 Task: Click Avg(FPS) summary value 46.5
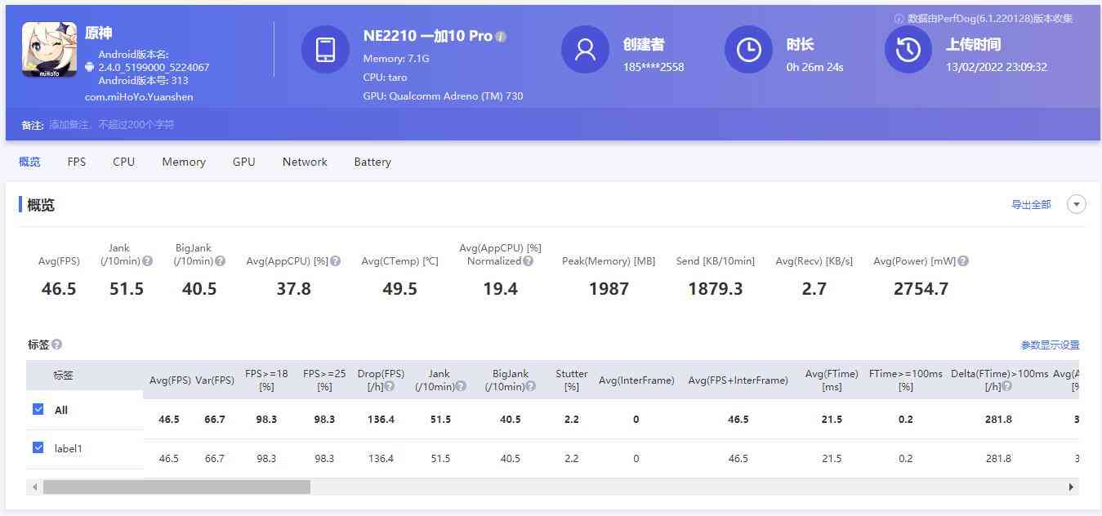(x=59, y=288)
